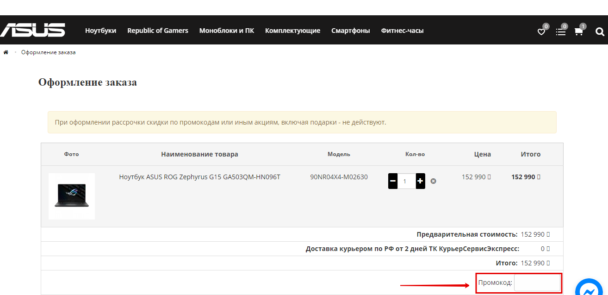The height and width of the screenshot is (295, 608).
Task: Open the Комплектующие menu
Action: pos(292,31)
